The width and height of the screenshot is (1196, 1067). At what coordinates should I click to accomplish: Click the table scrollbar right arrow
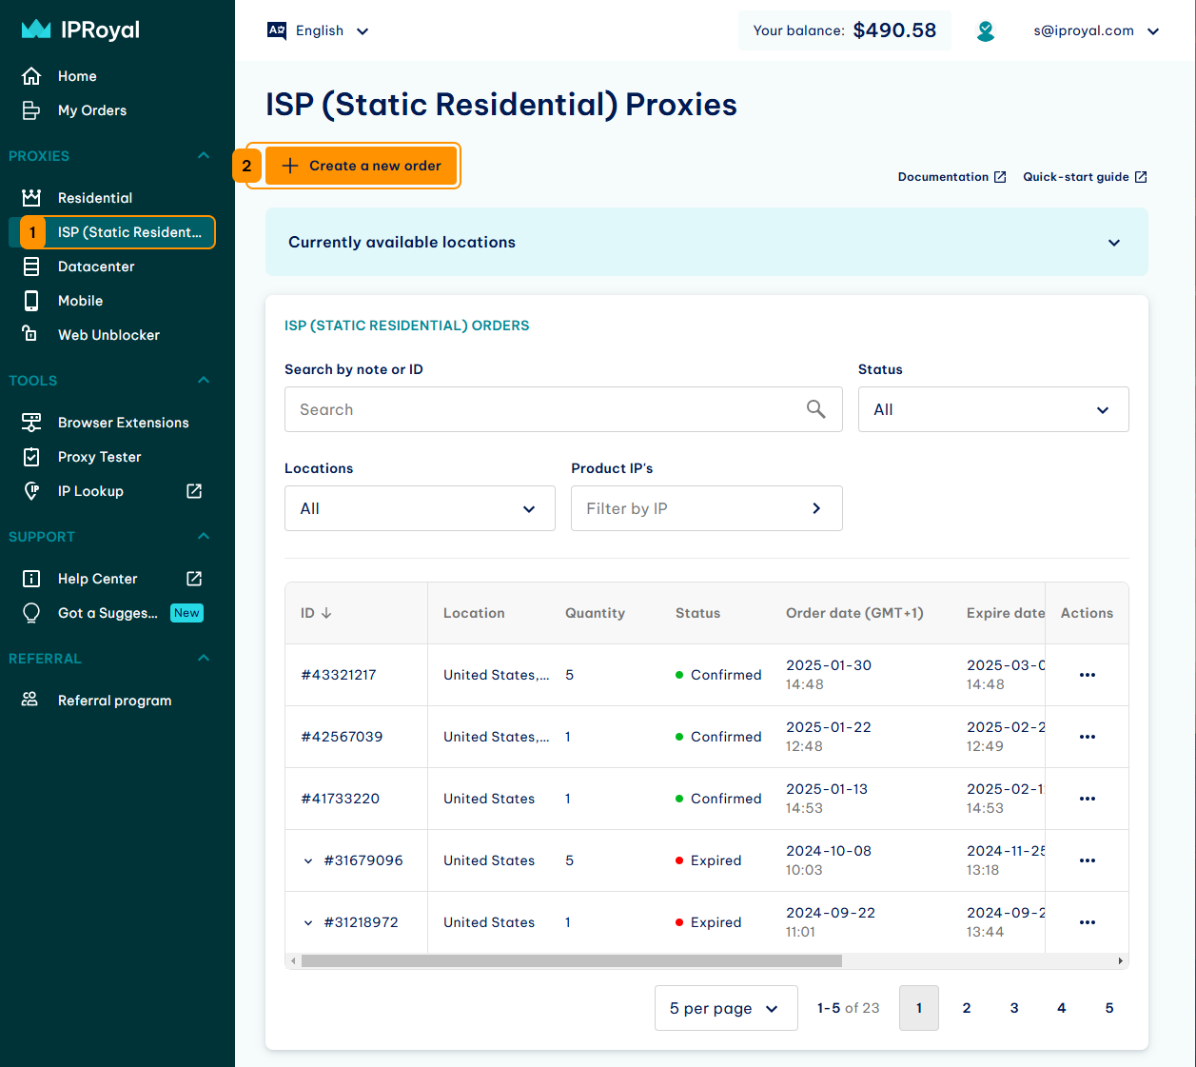coord(1121,961)
